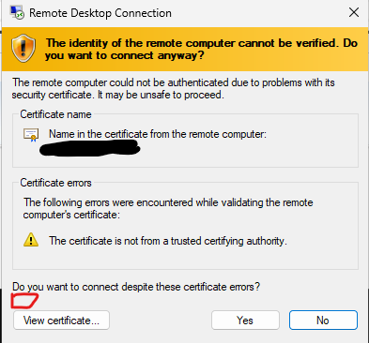Close the Remote Desktop Connection dialog
This screenshot has height=343, width=369.
coord(354,12)
